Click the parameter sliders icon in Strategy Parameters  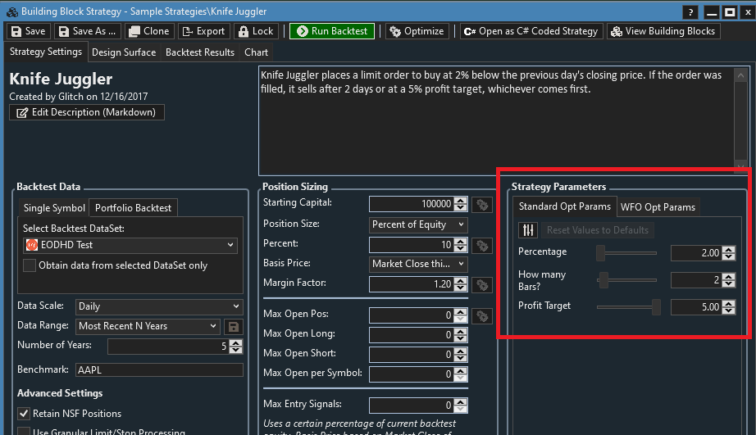point(529,230)
